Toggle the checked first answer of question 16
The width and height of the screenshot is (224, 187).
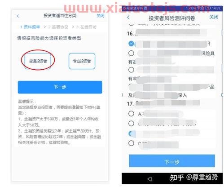pyautogui.click(x=131, y=44)
